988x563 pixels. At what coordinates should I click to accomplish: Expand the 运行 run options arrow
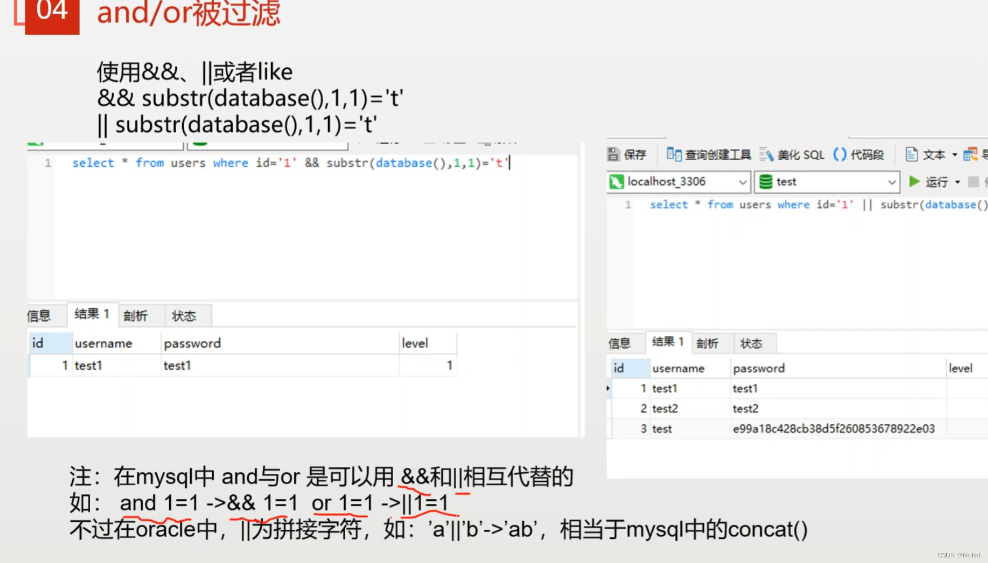958,182
